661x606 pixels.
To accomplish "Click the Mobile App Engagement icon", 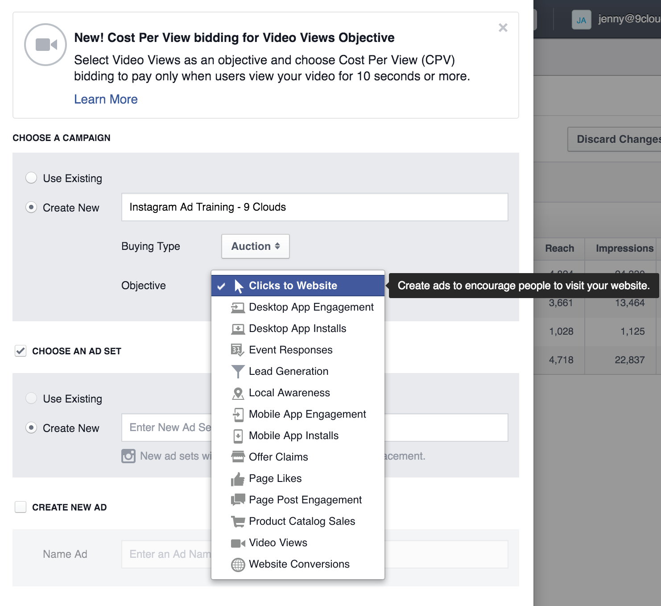I will pos(238,415).
